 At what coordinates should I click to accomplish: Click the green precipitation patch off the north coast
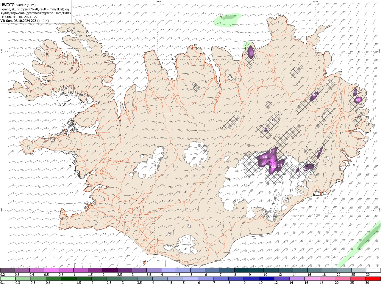(227, 20)
